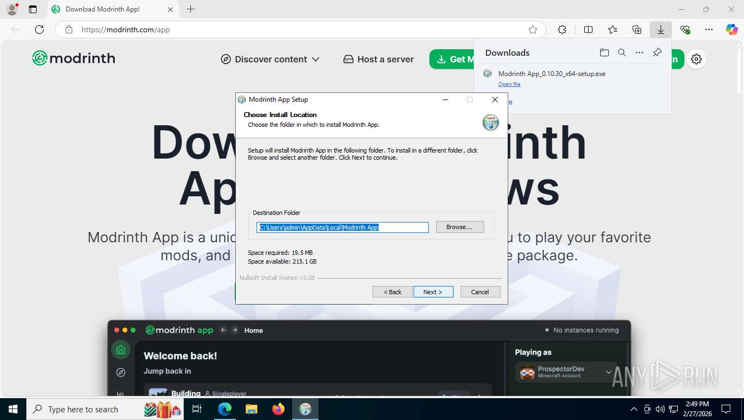
Task: Open Browse for destination folder
Action: [x=460, y=227]
